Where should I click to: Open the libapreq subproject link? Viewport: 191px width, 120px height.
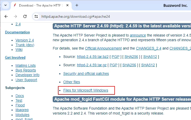point(22,110)
